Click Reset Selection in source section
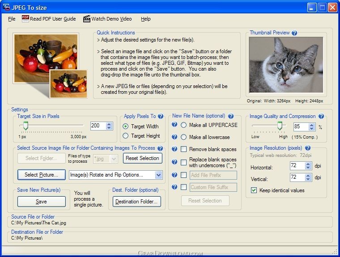This screenshot has width=340, height=257. point(142,158)
